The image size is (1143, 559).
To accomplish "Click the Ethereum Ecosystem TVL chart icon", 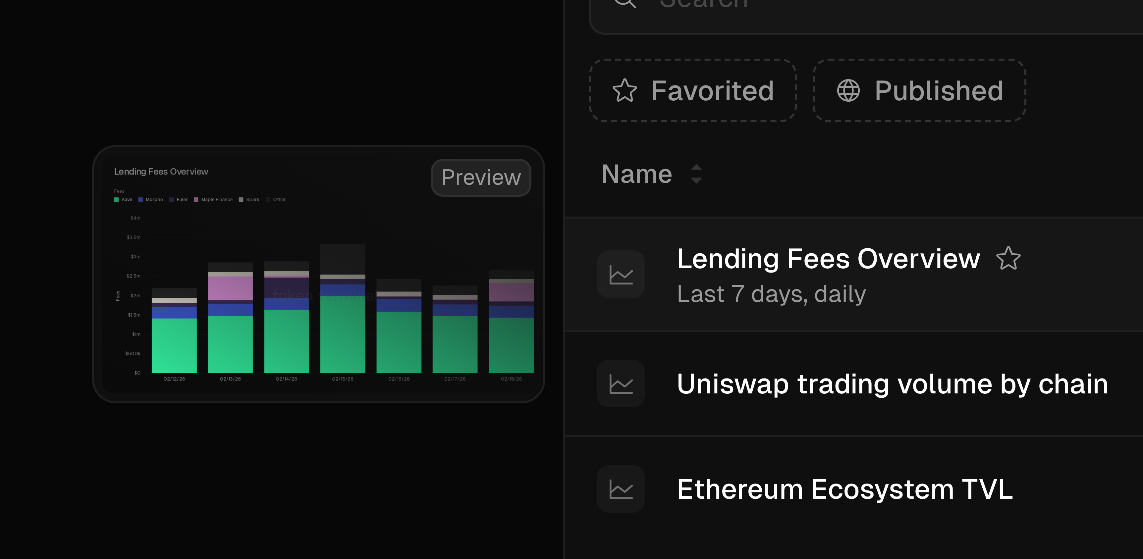I will tap(620, 489).
